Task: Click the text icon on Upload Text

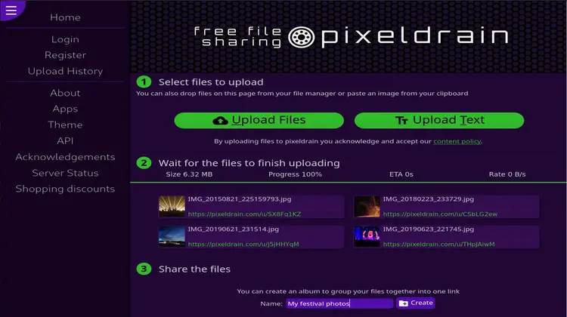Action: point(401,121)
